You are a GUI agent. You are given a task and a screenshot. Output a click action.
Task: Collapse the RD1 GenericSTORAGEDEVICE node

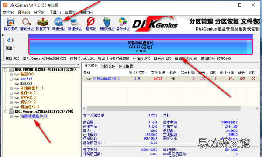pyautogui.click(x=6, y=112)
